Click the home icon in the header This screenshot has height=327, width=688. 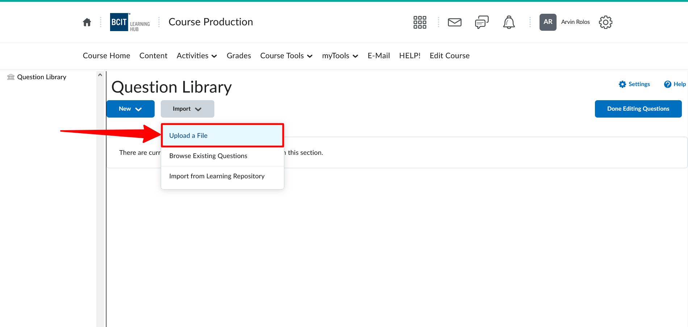87,22
